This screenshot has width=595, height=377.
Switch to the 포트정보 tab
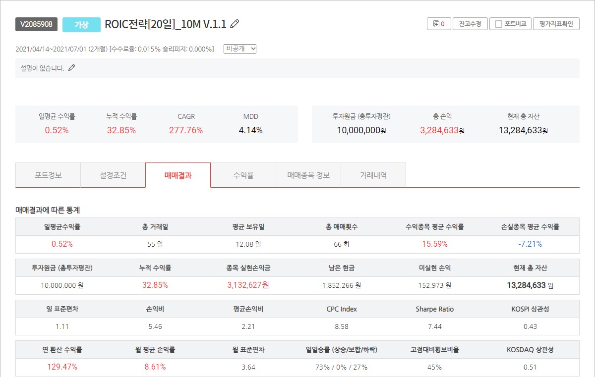coord(48,175)
